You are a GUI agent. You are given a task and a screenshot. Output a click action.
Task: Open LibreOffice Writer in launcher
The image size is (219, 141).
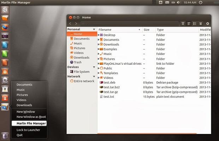pyautogui.click(x=5, y=45)
